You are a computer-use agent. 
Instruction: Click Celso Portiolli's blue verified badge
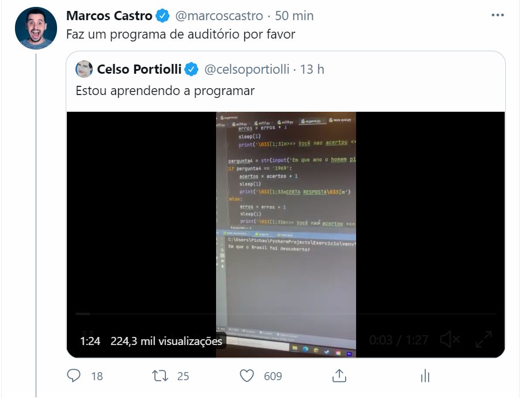[x=191, y=69]
